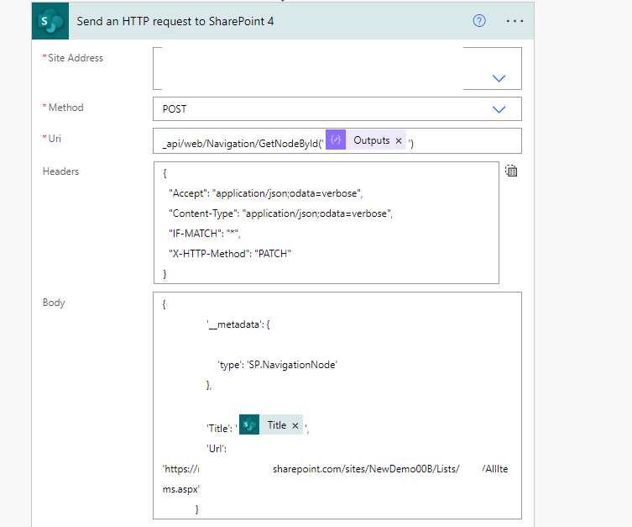Click the expression icon on Outputs token
This screenshot has height=527, width=632.
coord(336,140)
